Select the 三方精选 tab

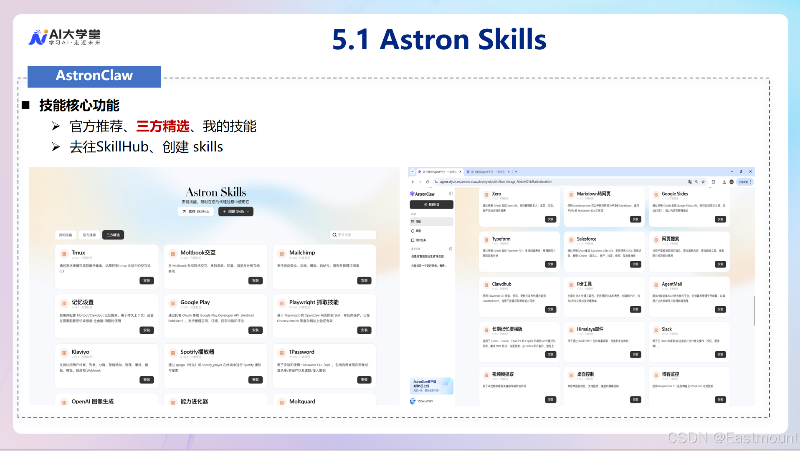click(x=113, y=235)
